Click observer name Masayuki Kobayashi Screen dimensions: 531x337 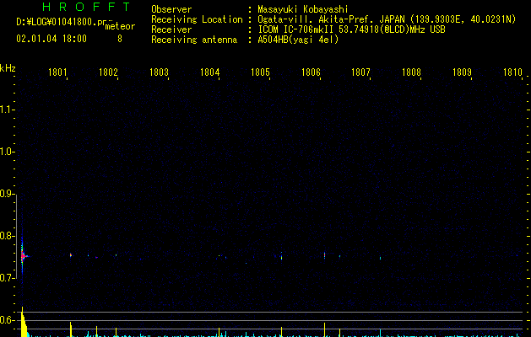[303, 9]
